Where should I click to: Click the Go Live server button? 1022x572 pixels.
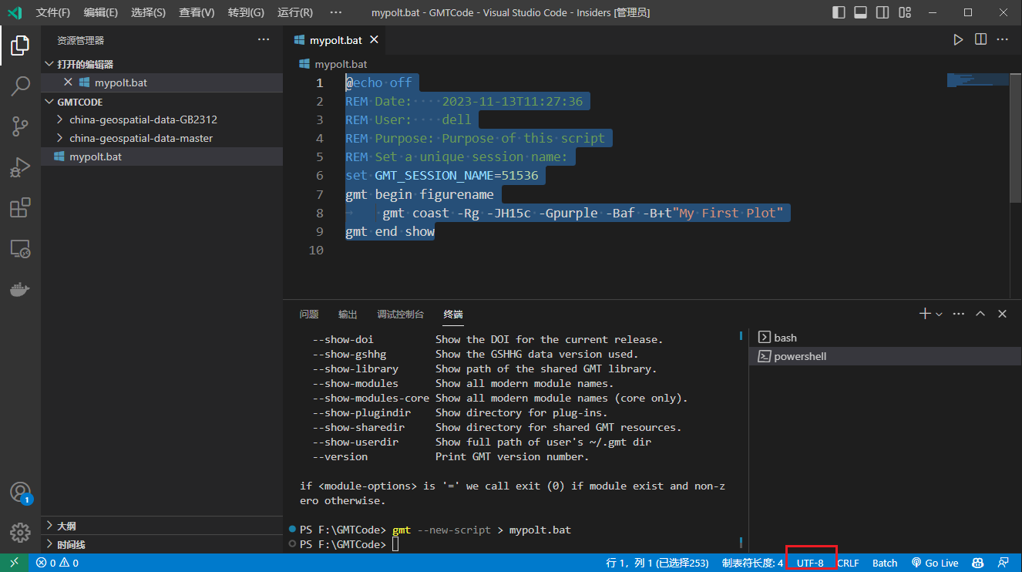(935, 563)
